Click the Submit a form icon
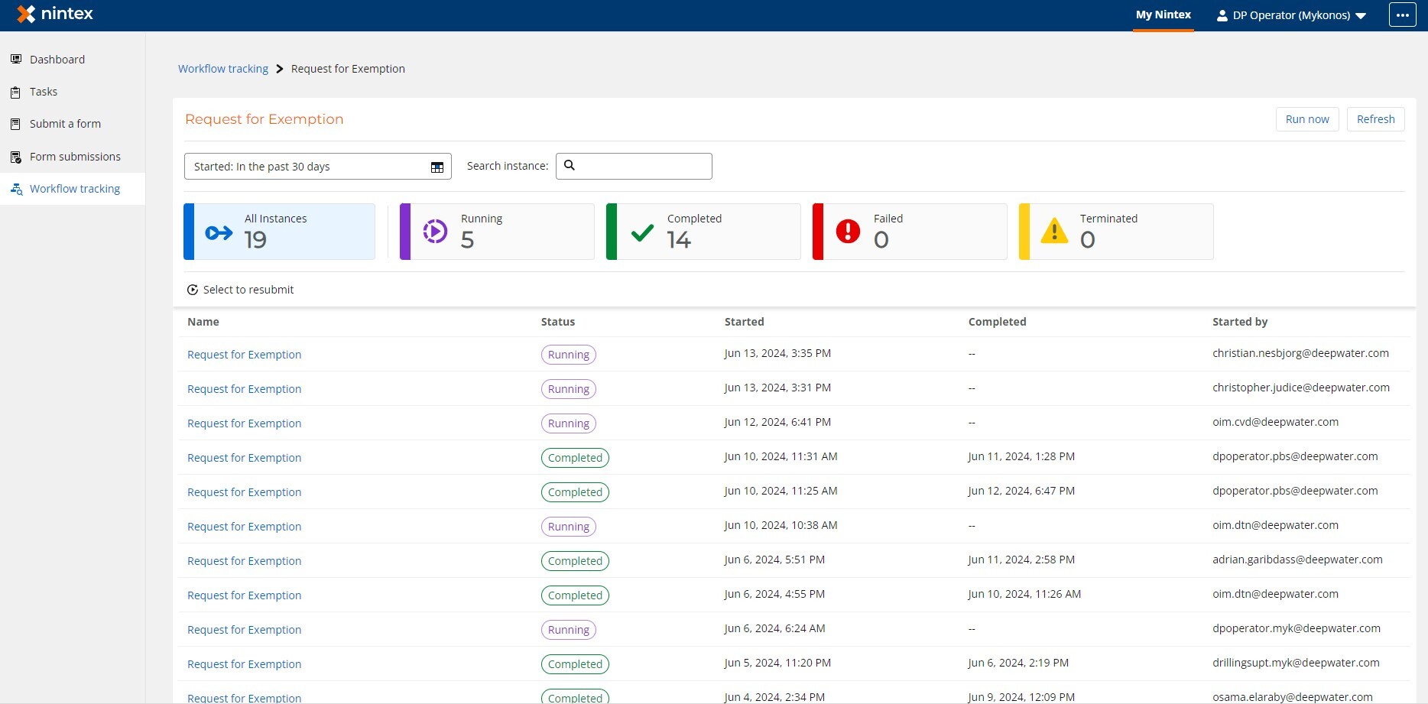1428x704 pixels. coord(15,124)
